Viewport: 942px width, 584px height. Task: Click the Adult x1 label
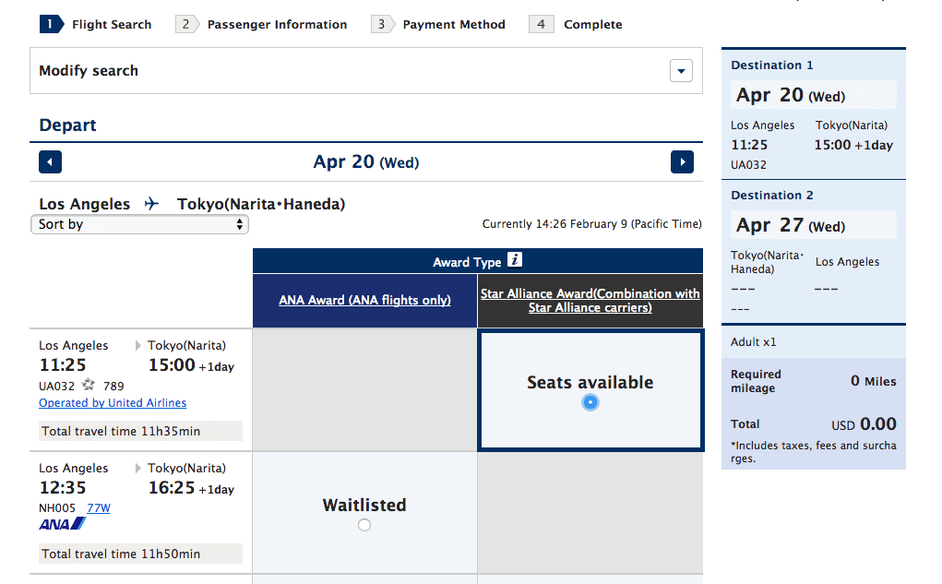click(x=754, y=342)
